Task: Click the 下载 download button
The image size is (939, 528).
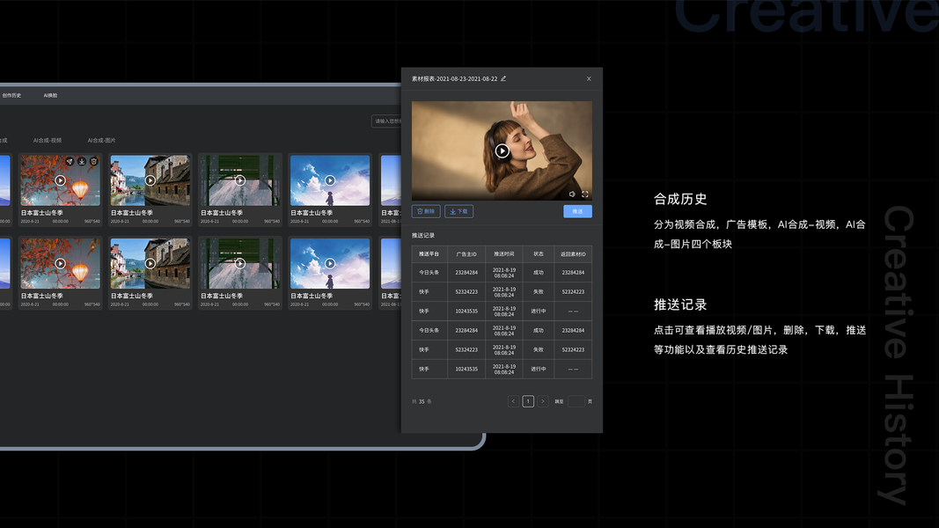Action: (458, 211)
